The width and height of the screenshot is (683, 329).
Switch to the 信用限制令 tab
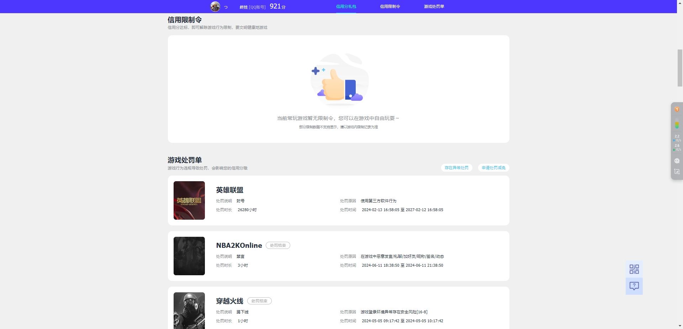point(390,6)
